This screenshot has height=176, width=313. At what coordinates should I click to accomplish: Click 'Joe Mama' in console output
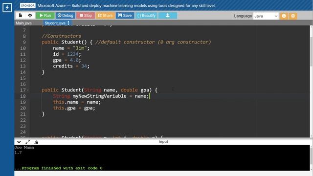(24, 148)
